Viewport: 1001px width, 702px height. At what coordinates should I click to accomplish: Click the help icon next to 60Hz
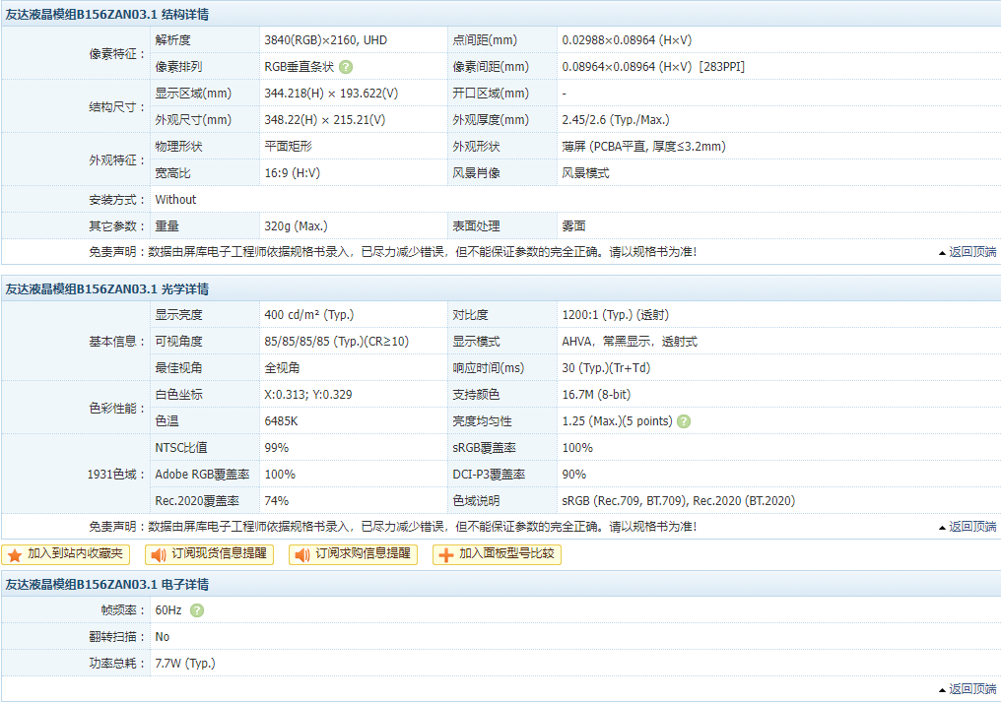pos(197,610)
